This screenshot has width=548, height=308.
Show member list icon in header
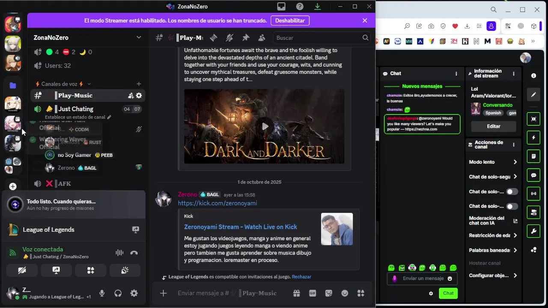click(x=262, y=38)
